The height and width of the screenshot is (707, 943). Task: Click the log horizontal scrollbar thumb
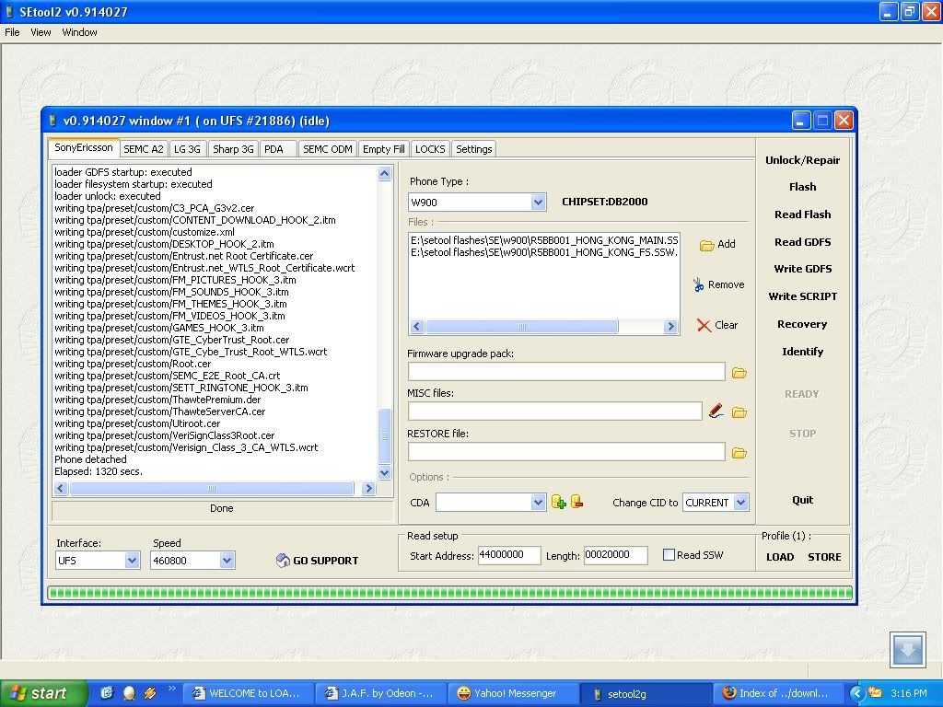point(212,489)
